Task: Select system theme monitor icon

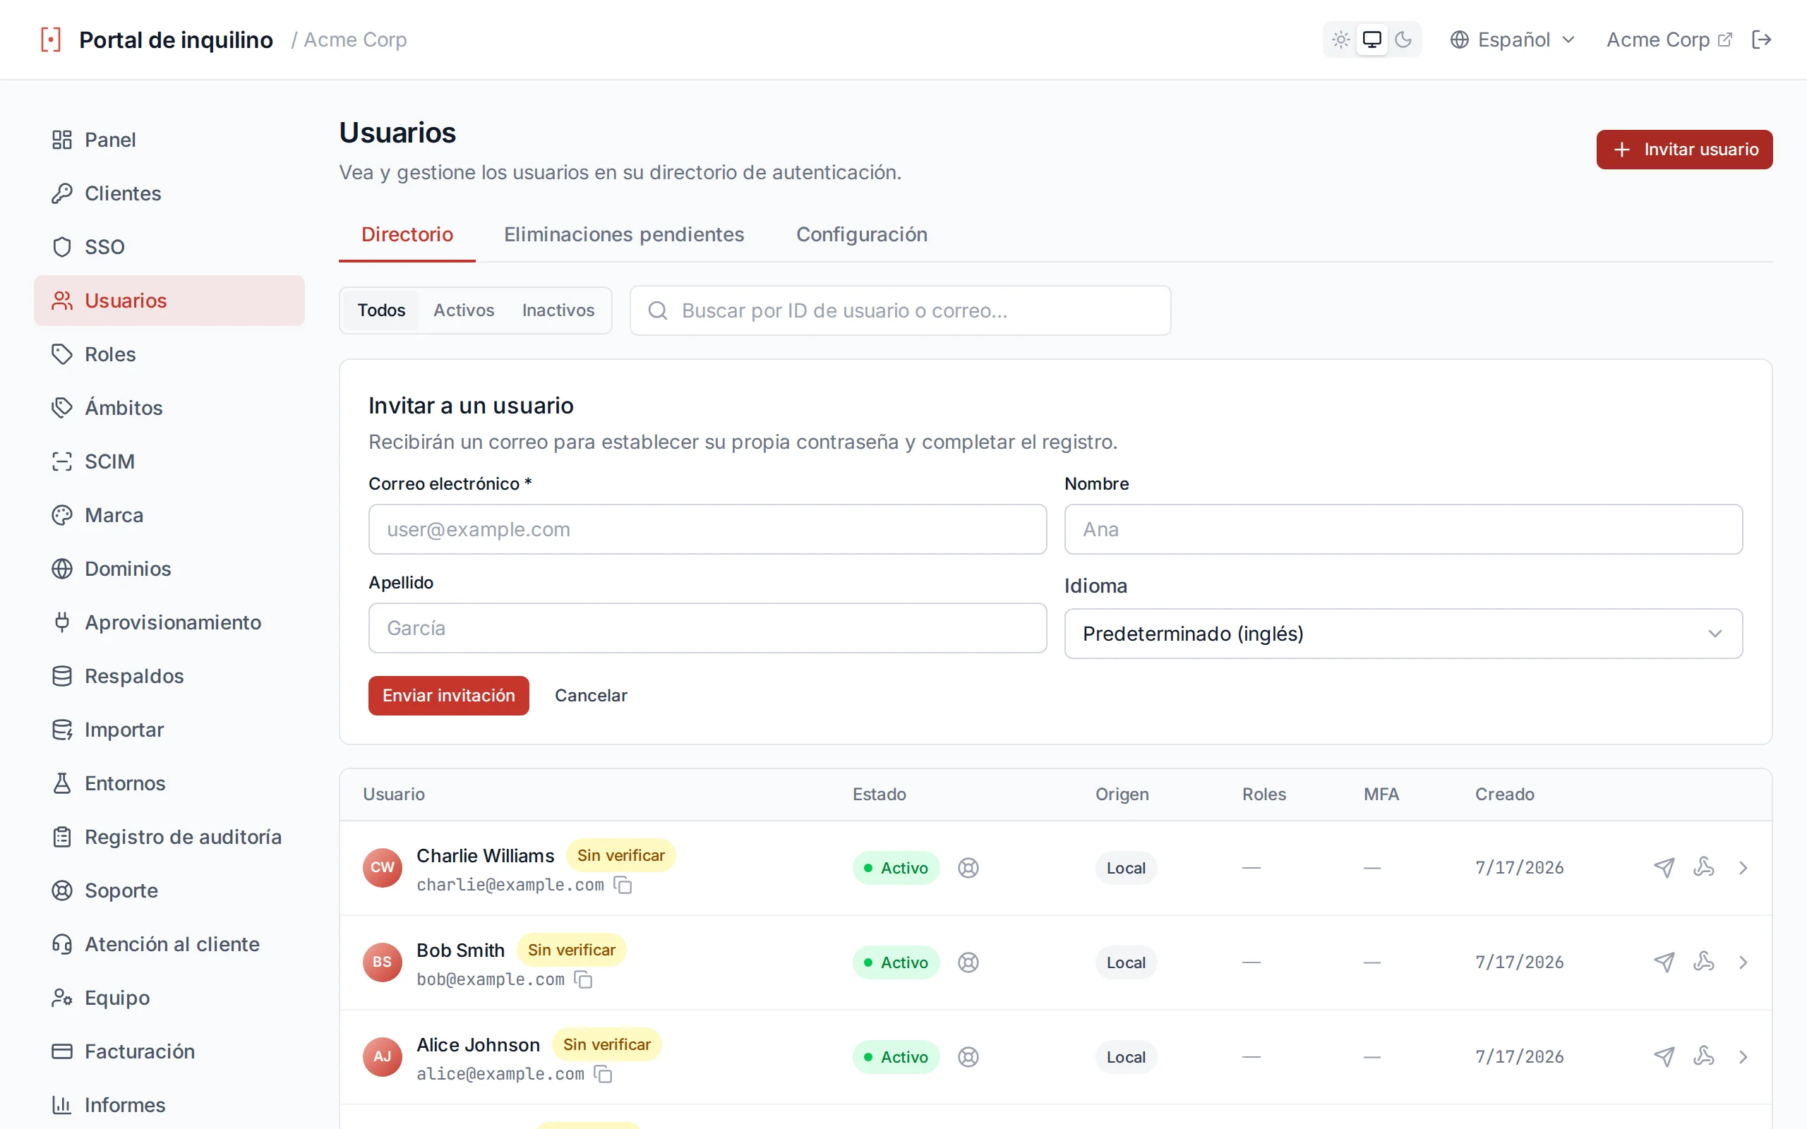Action: click(x=1371, y=40)
